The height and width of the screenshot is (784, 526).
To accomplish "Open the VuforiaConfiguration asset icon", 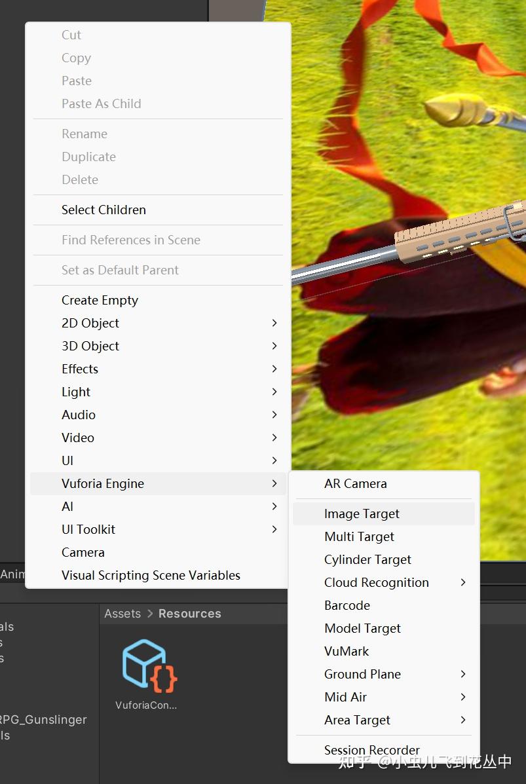I will pos(149,665).
